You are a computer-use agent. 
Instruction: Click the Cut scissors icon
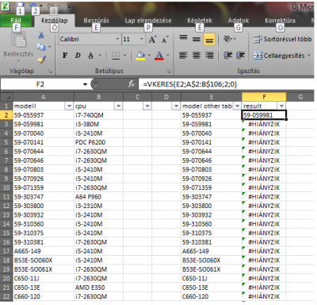pos(40,35)
